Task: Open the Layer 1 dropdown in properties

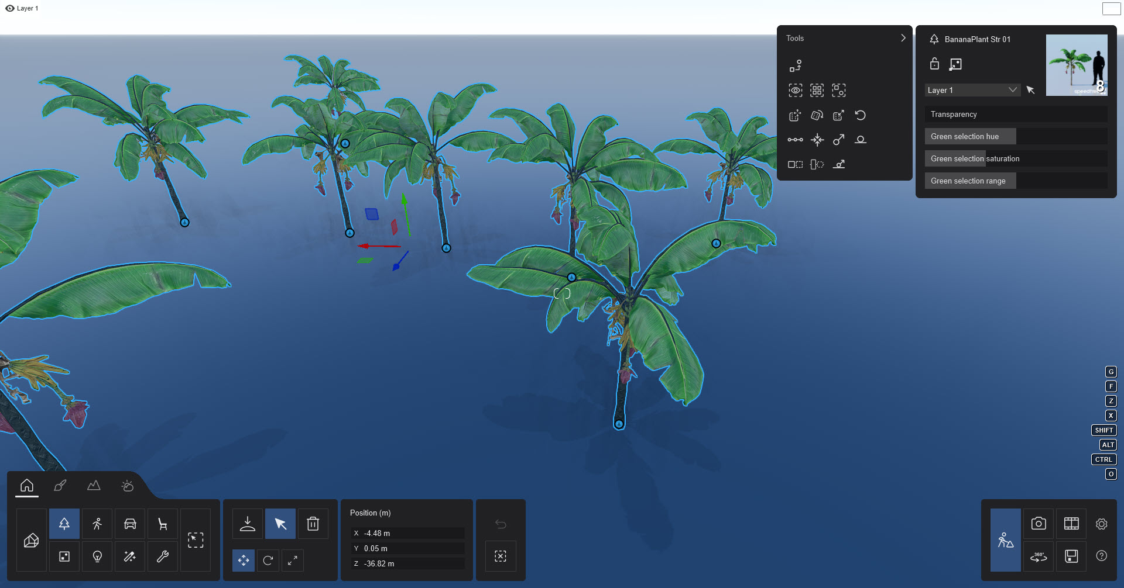Action: [972, 90]
